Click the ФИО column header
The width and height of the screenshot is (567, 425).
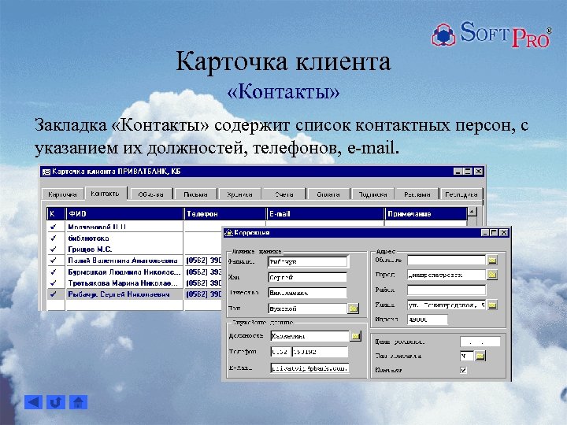[x=124, y=213]
